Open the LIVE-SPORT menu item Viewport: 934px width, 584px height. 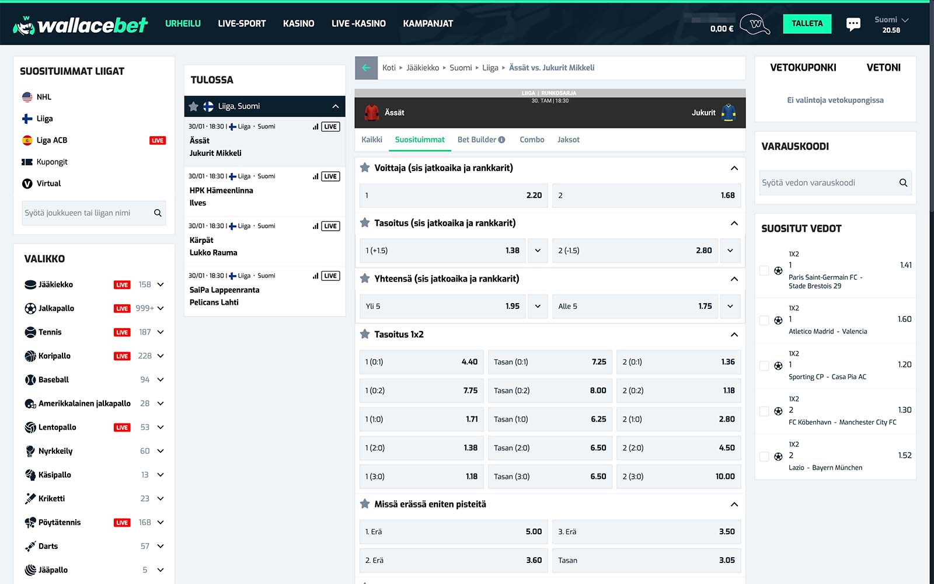pos(242,23)
